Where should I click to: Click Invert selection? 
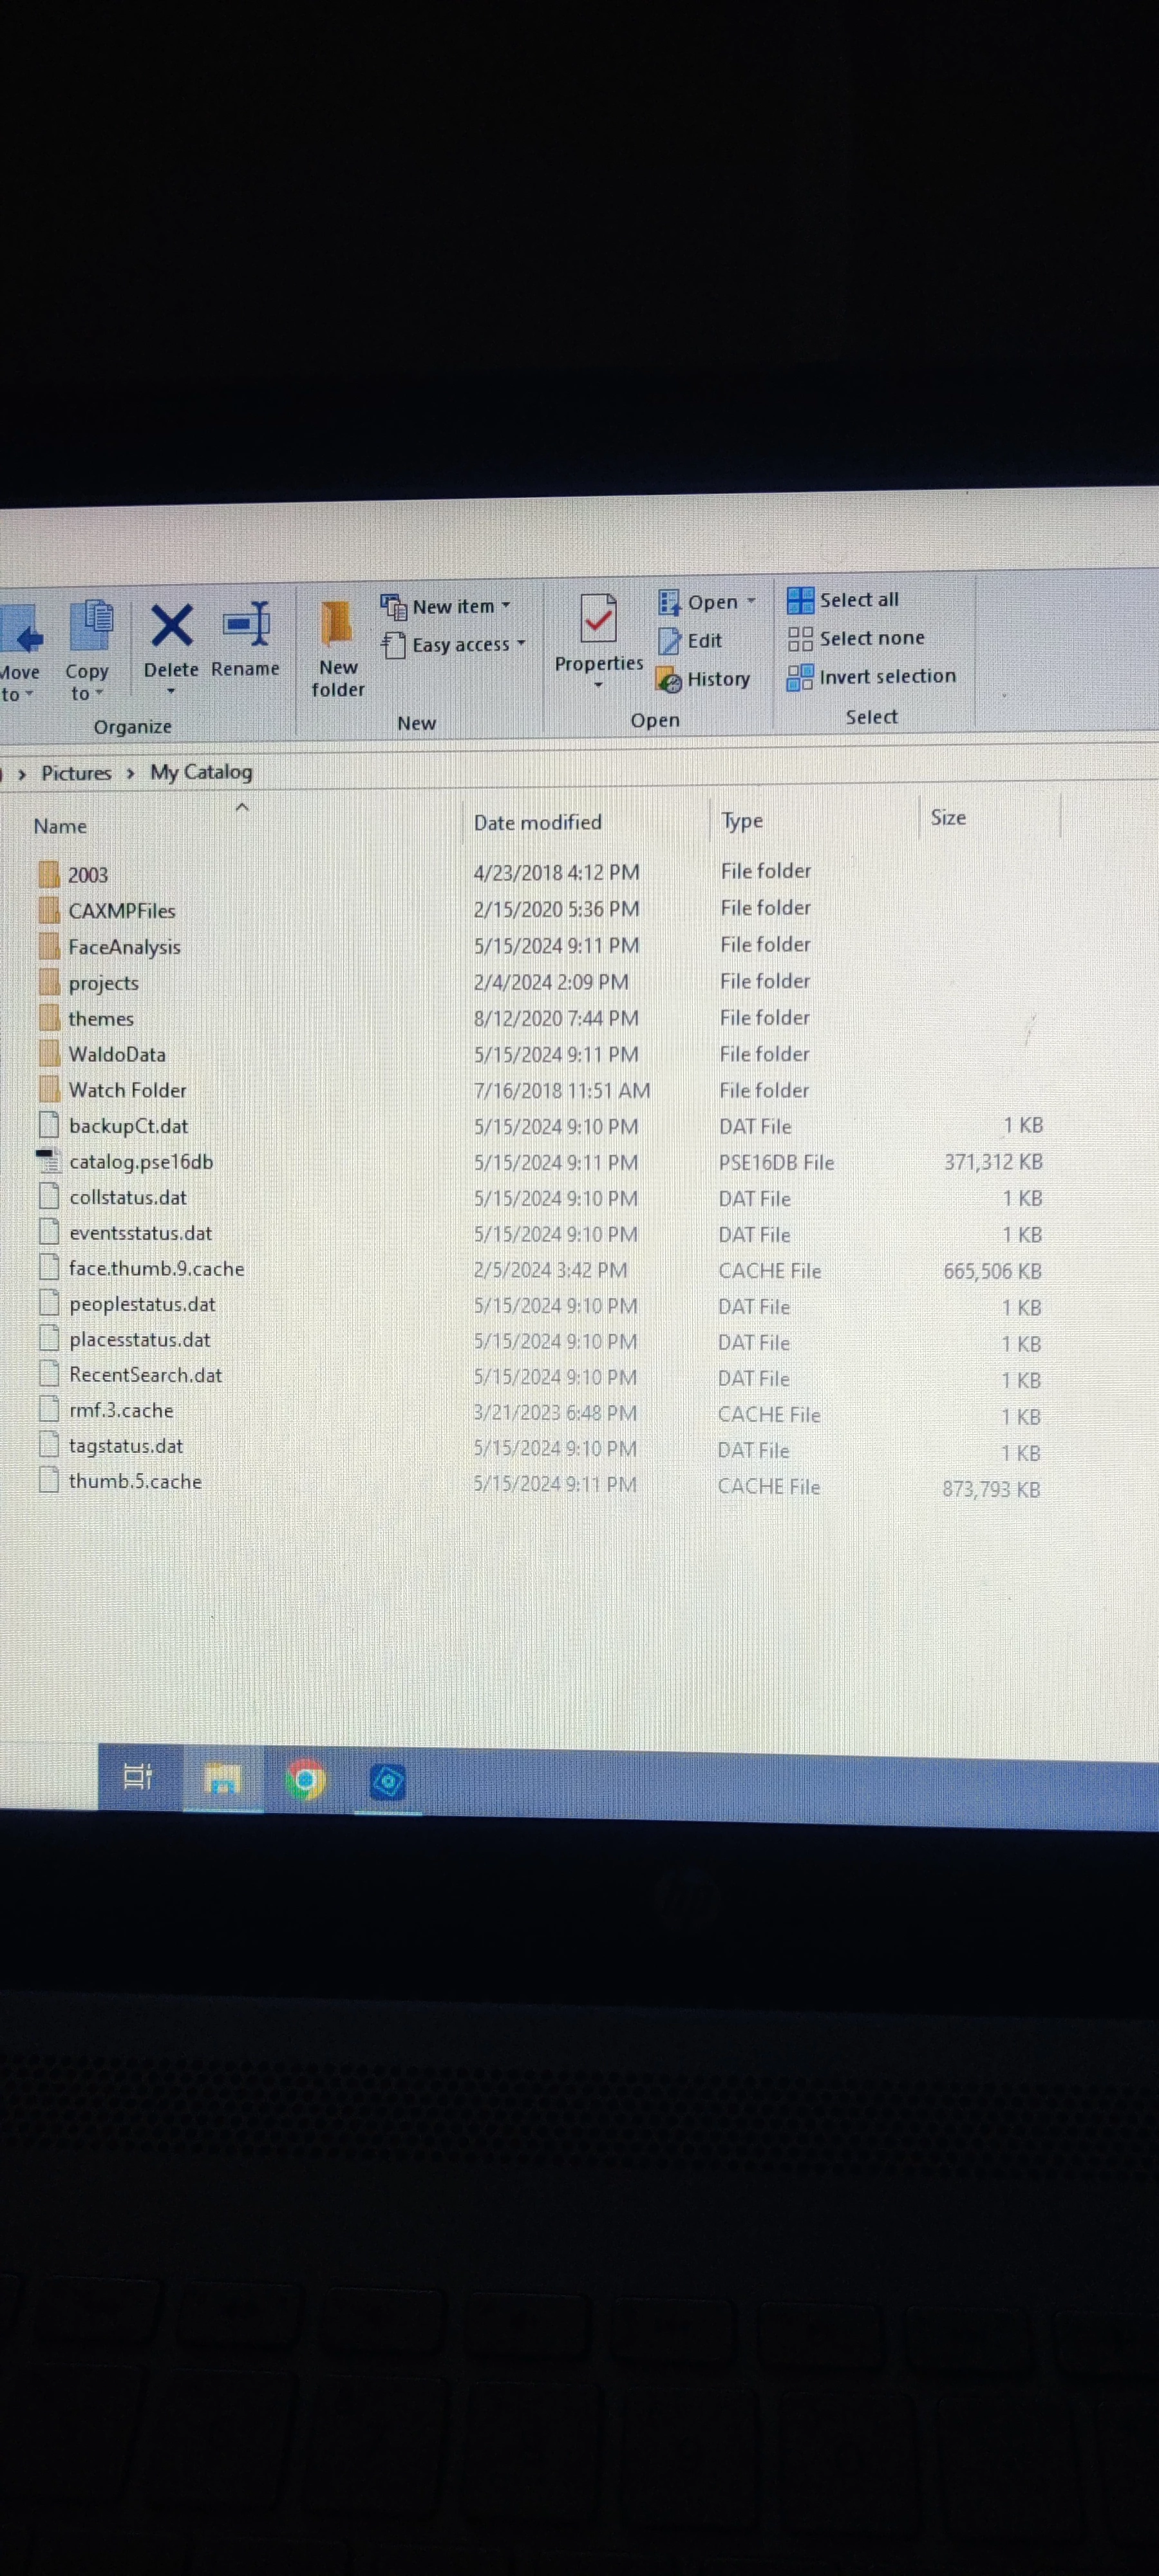(x=871, y=677)
